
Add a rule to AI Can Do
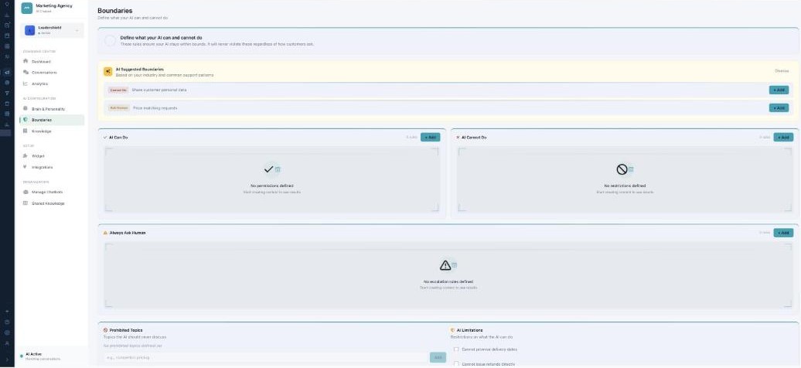coord(430,138)
